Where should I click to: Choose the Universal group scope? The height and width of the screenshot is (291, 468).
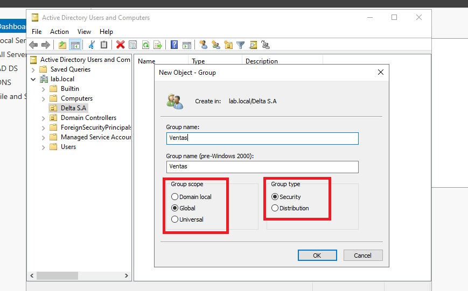(x=174, y=219)
